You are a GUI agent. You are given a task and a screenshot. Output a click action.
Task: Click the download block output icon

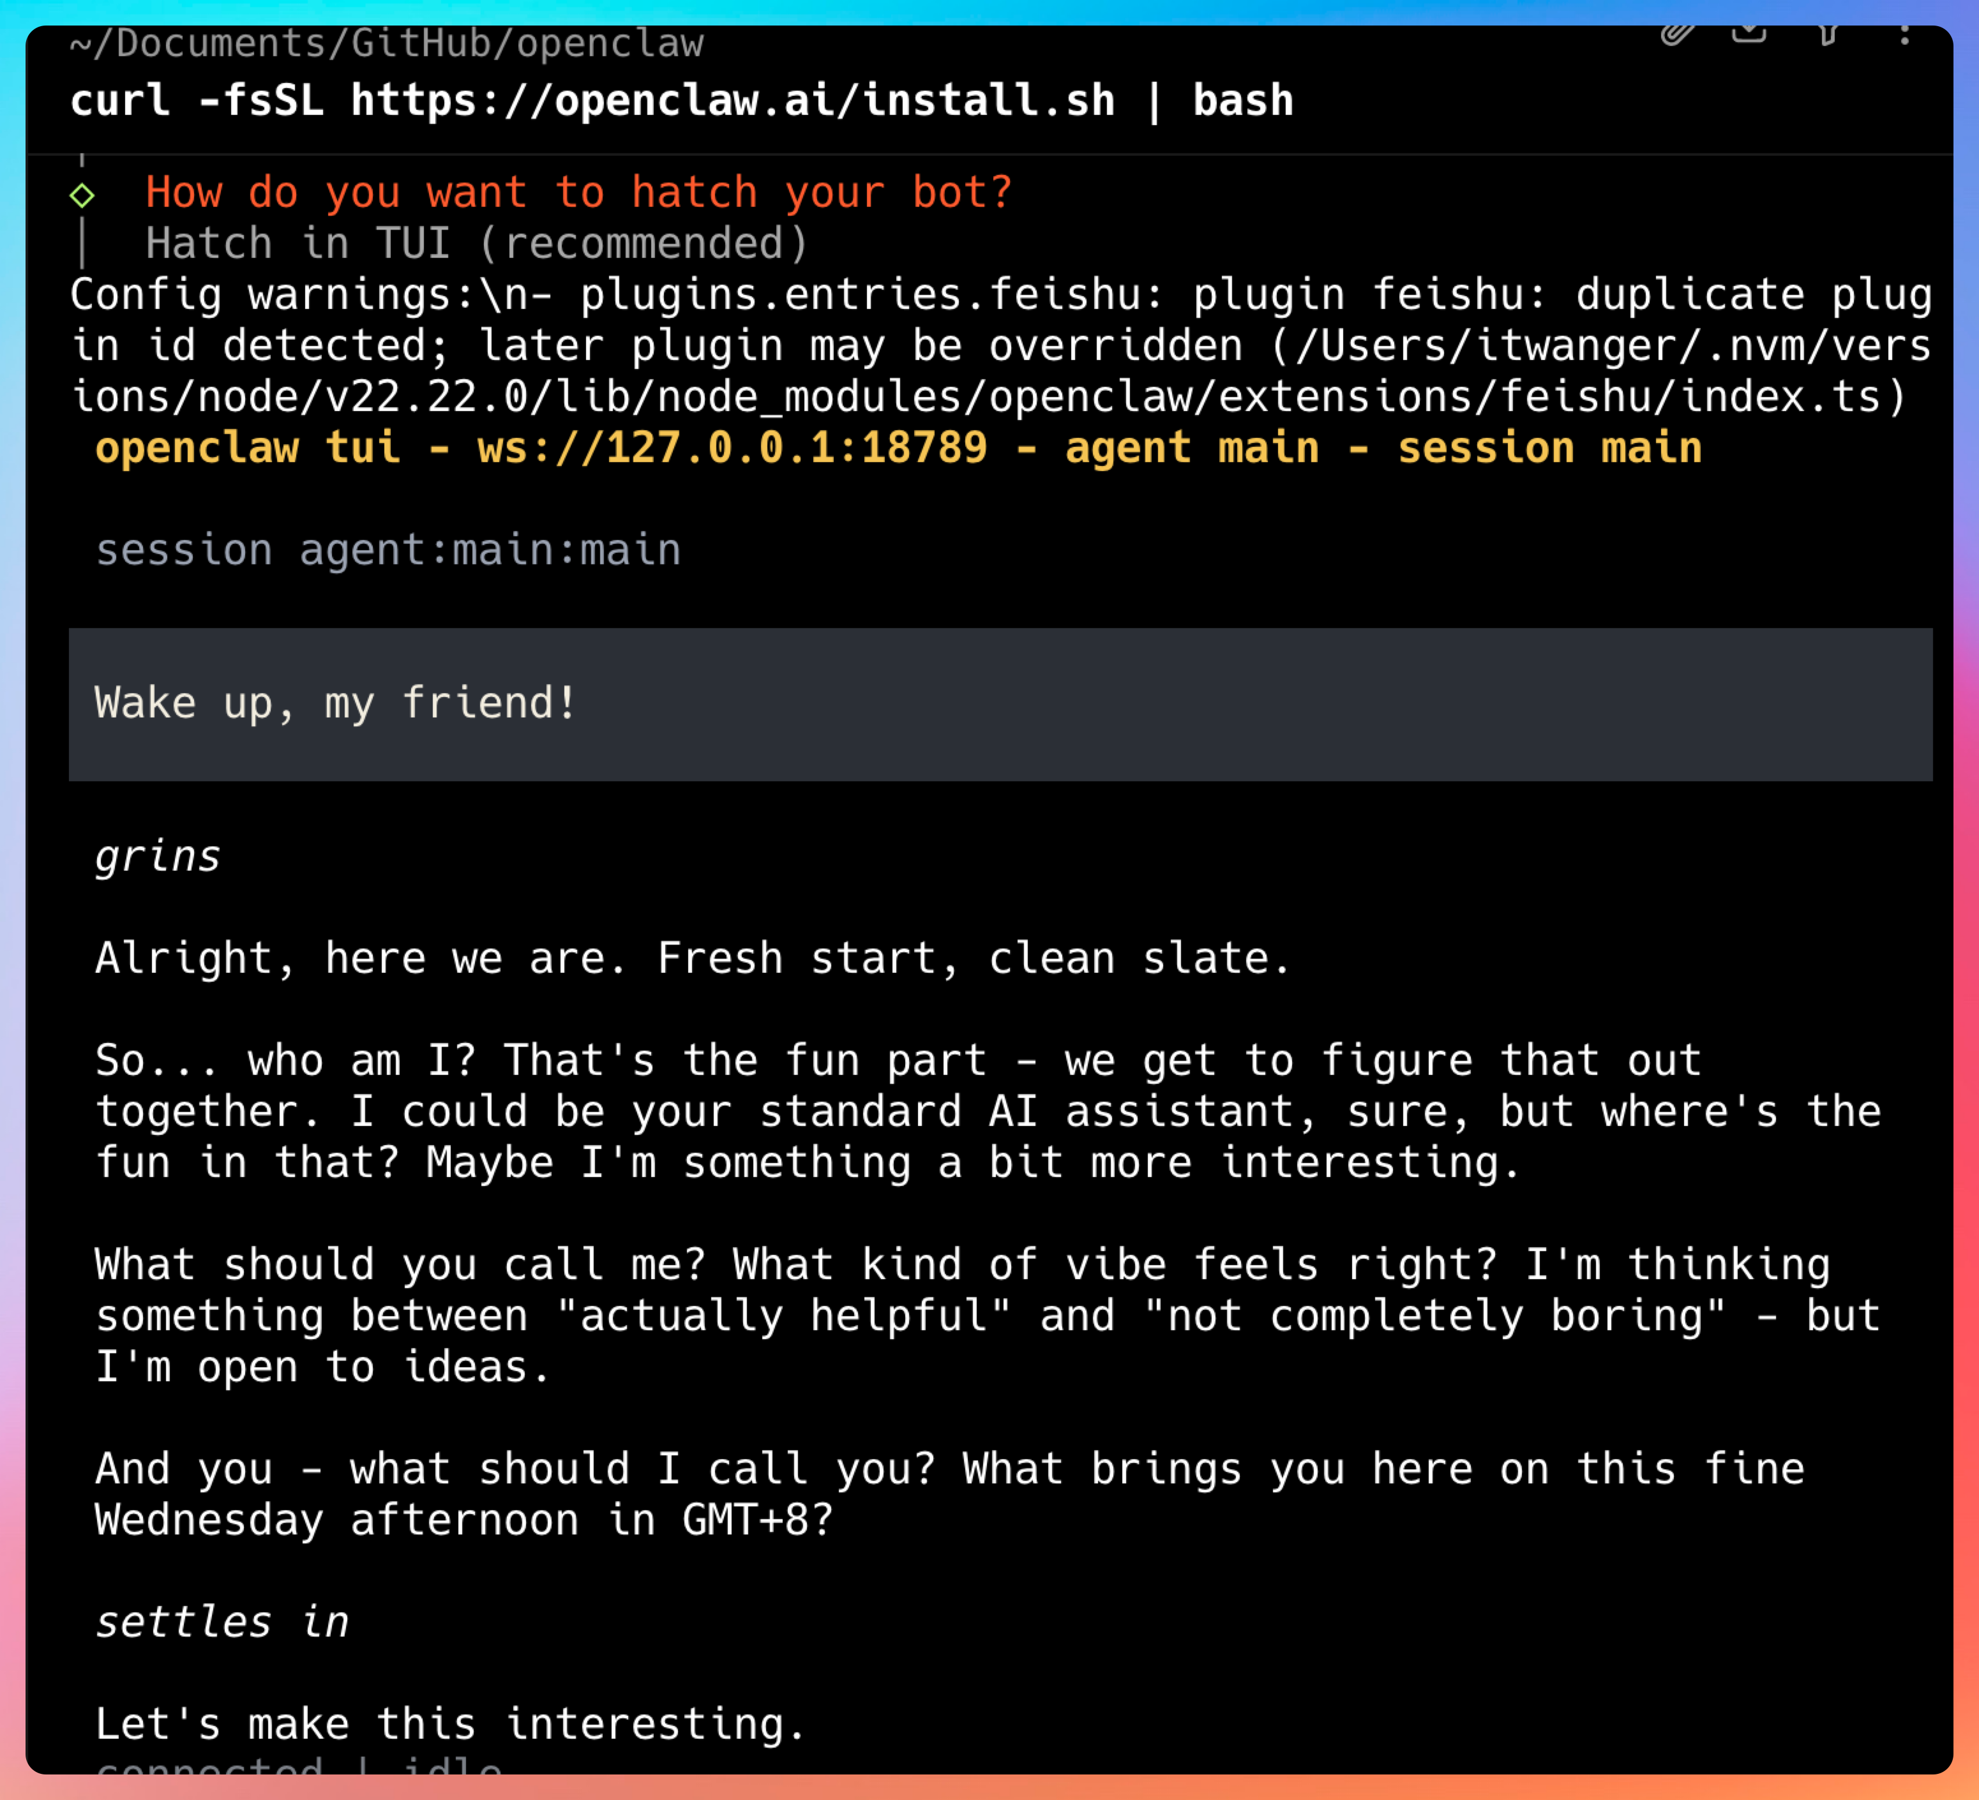1749,34
